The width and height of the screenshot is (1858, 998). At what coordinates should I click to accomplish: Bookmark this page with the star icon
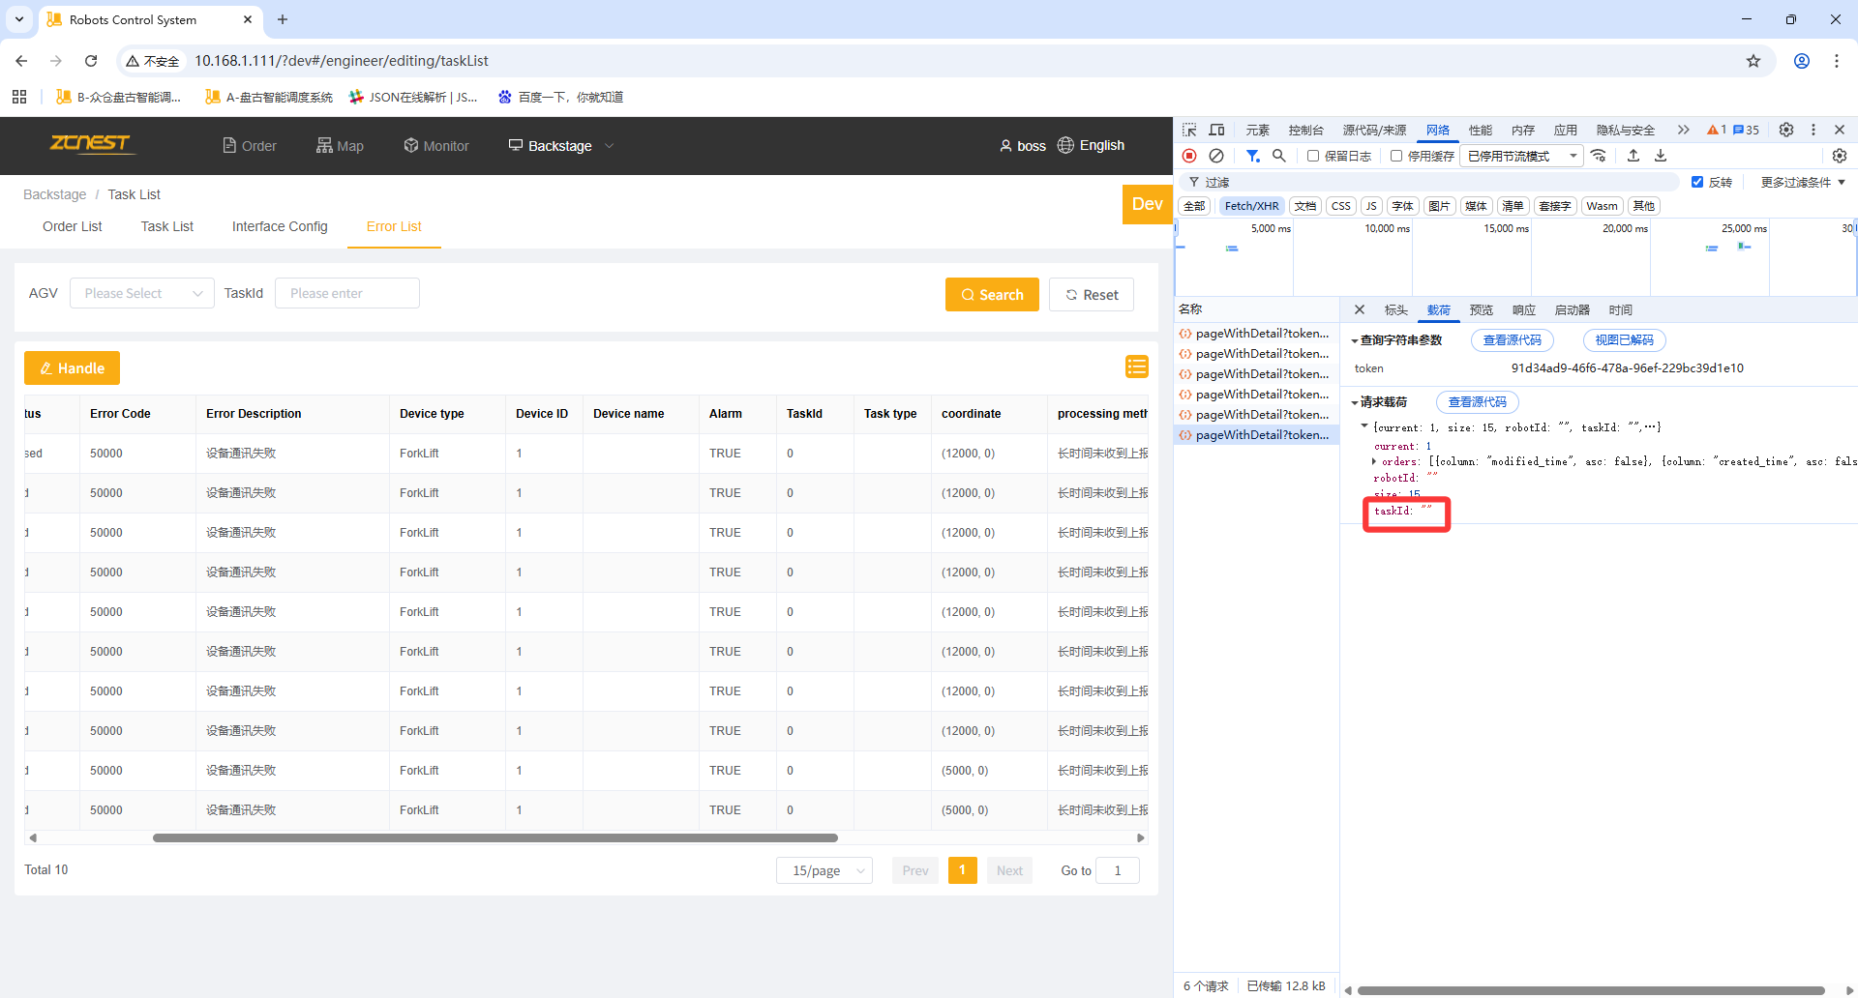1753,61
